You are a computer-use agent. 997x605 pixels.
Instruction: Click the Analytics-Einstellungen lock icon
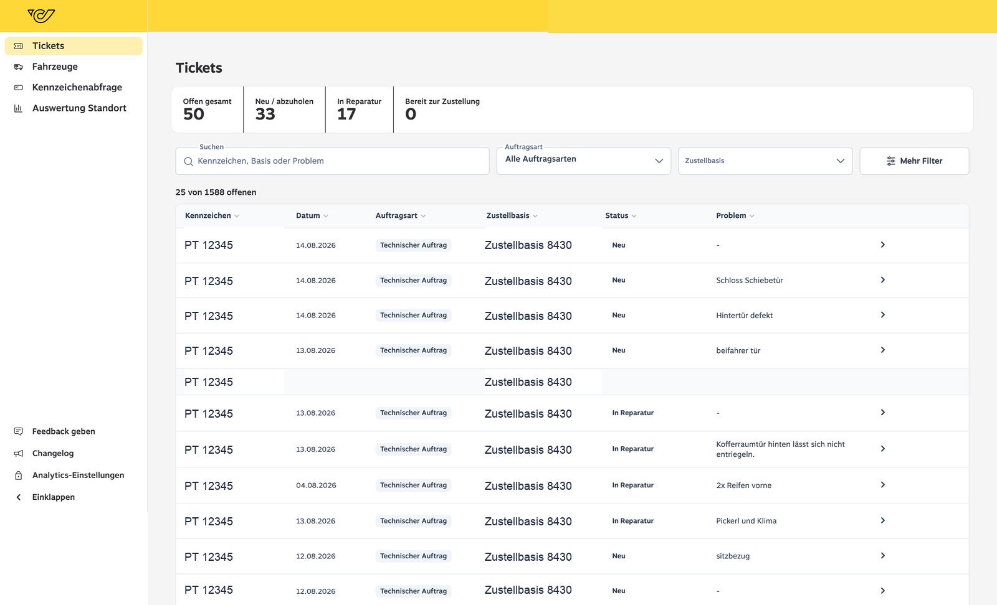point(19,475)
